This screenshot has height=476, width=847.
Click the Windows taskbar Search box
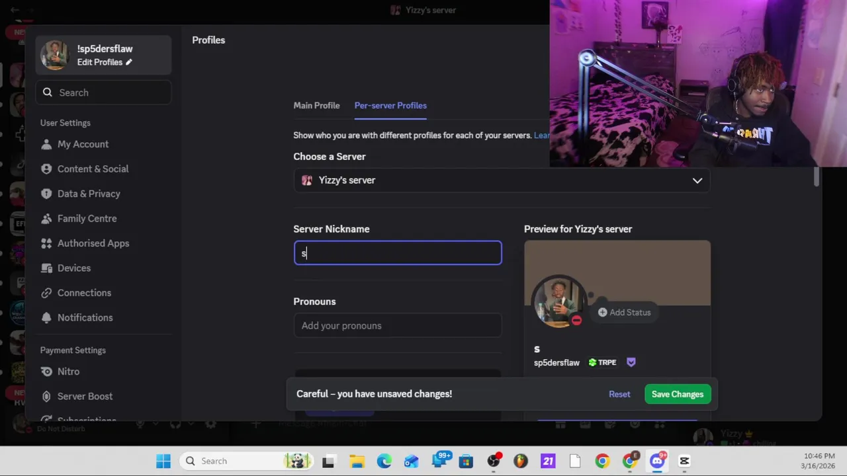[x=245, y=461]
